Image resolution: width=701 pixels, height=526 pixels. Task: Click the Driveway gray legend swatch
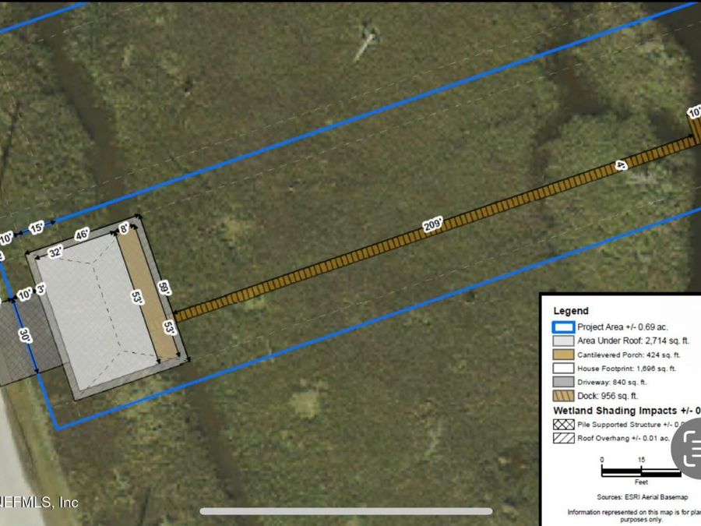coord(563,382)
